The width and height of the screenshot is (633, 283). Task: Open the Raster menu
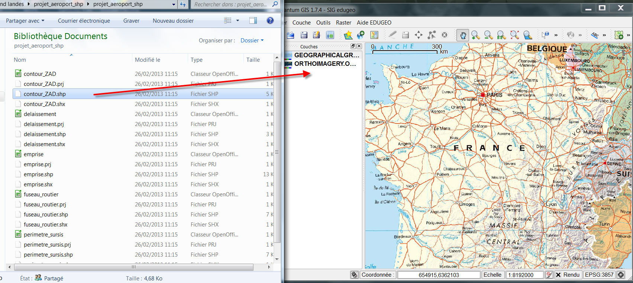pos(343,23)
